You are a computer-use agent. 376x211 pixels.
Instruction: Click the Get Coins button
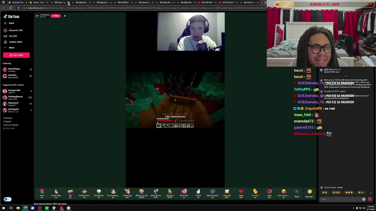click(x=16, y=55)
